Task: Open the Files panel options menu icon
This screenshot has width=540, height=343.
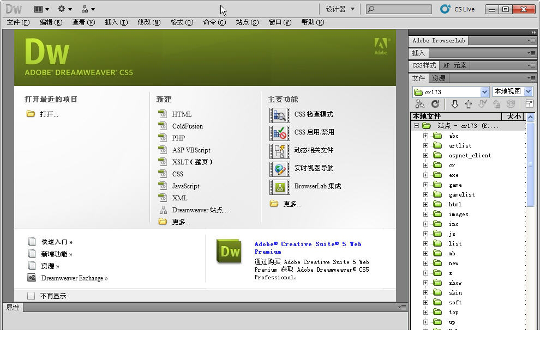Action: coord(531,78)
